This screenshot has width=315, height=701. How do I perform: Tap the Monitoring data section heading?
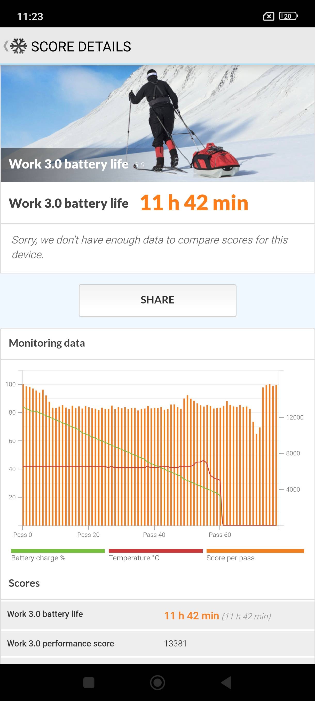(47, 343)
